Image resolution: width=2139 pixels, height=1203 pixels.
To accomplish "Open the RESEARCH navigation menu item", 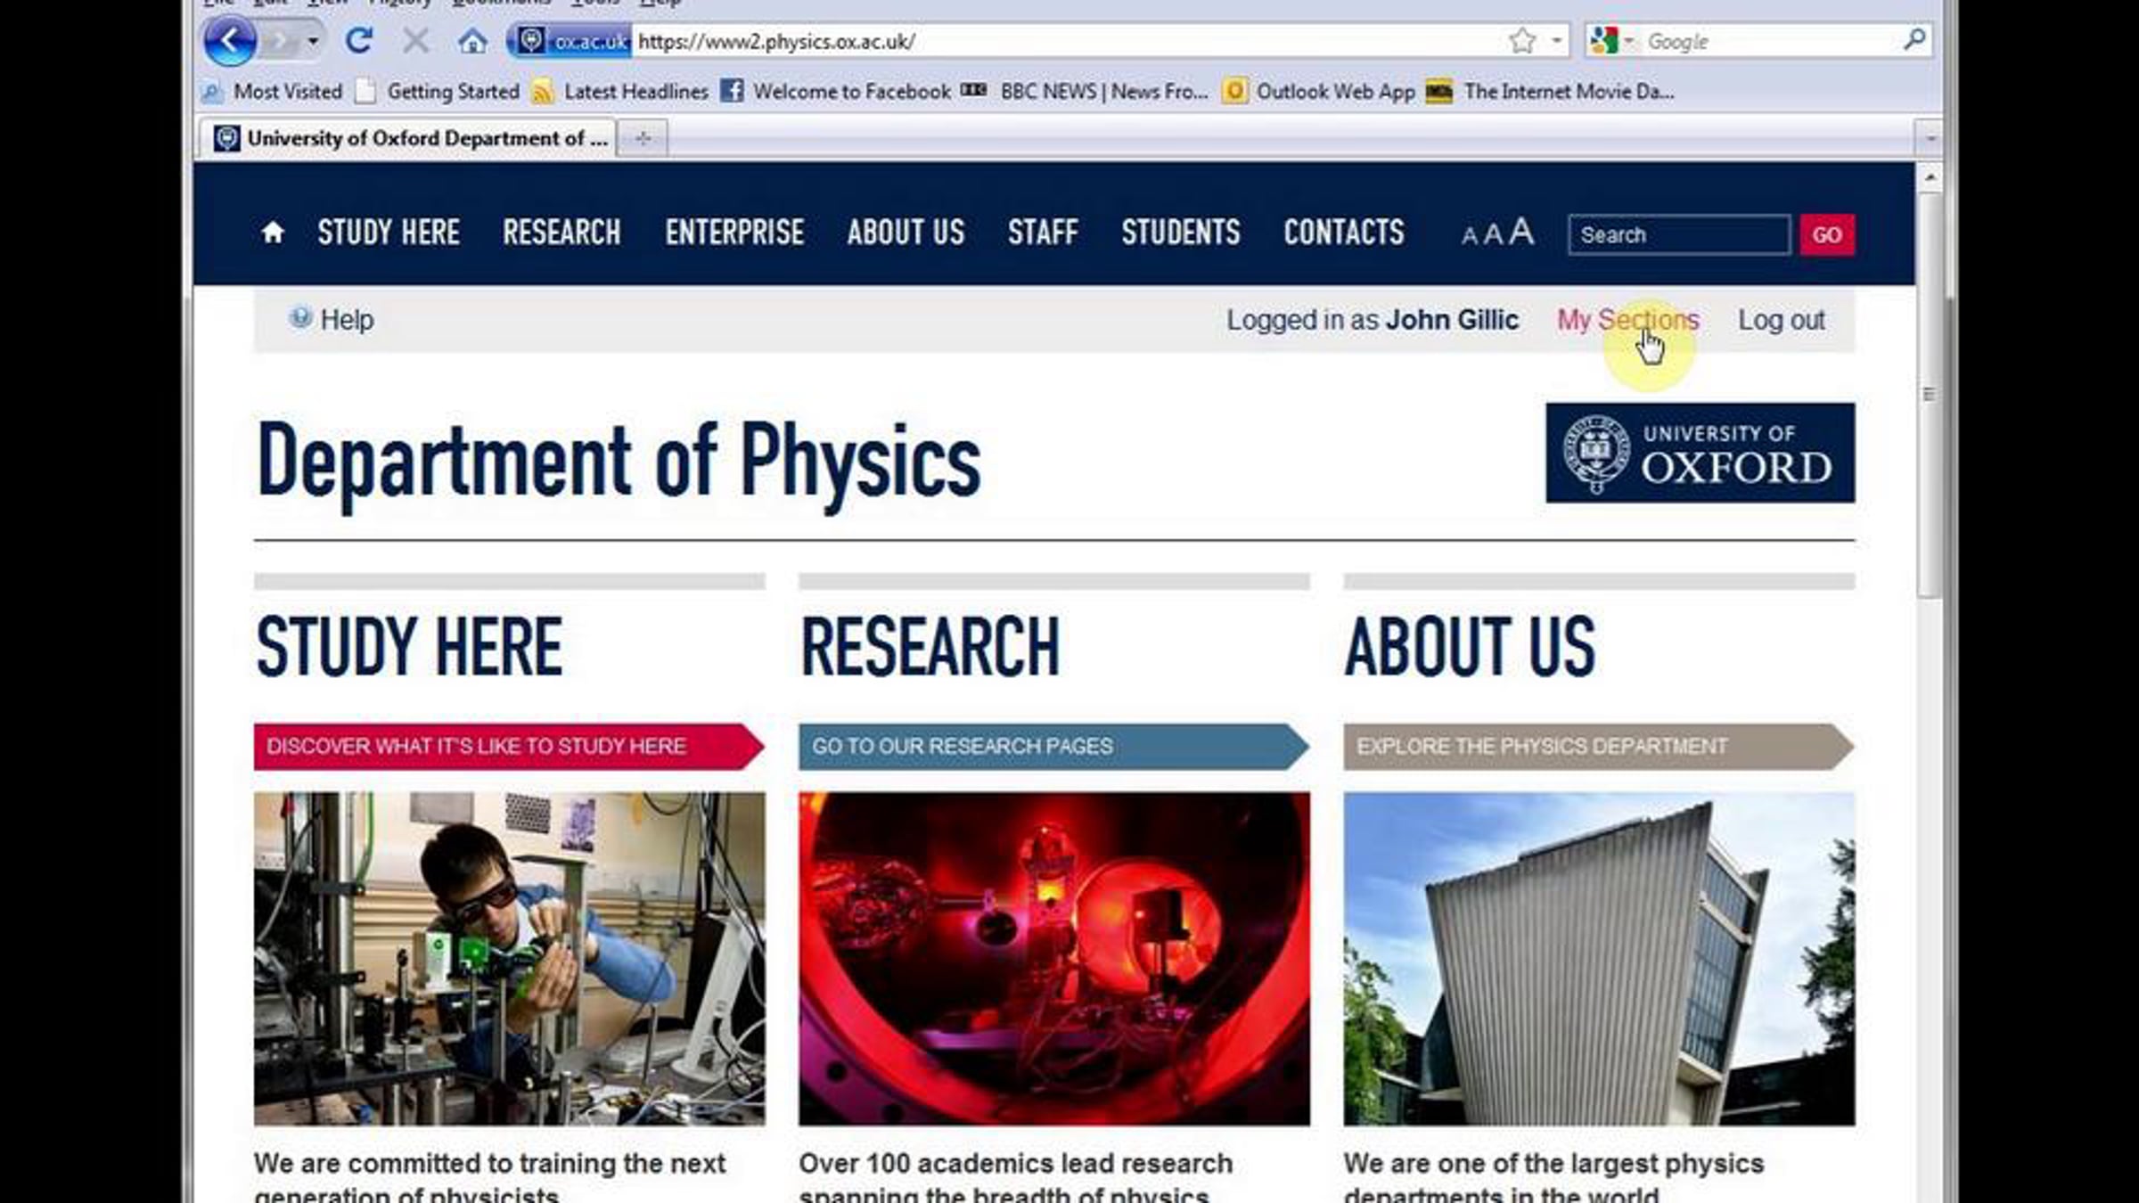I will (x=561, y=233).
